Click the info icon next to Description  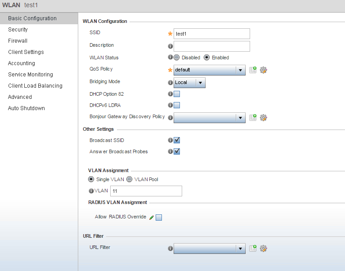(170, 46)
